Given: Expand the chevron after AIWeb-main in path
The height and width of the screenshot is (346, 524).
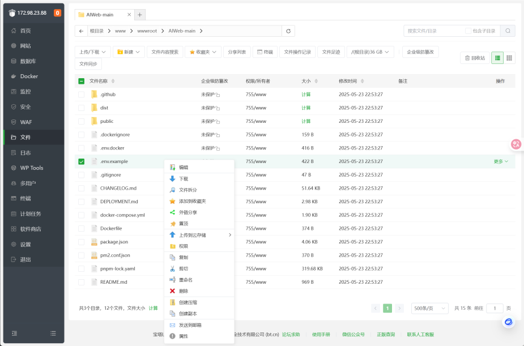Looking at the screenshot, I should click(201, 31).
